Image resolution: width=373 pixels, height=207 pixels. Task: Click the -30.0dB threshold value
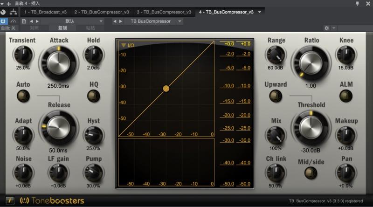[x=311, y=151]
